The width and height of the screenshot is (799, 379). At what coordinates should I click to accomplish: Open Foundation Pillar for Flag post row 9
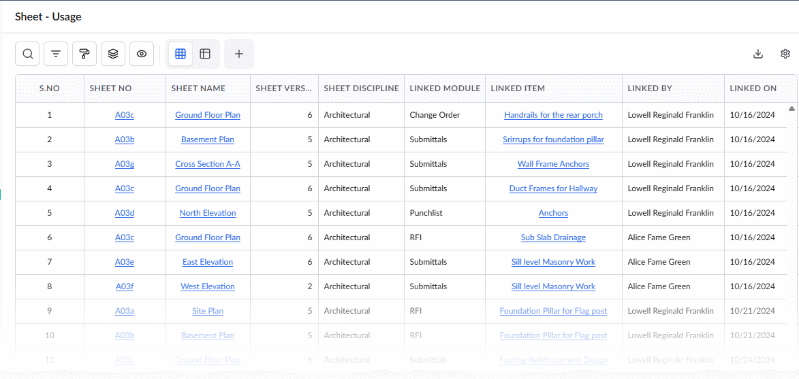point(553,311)
